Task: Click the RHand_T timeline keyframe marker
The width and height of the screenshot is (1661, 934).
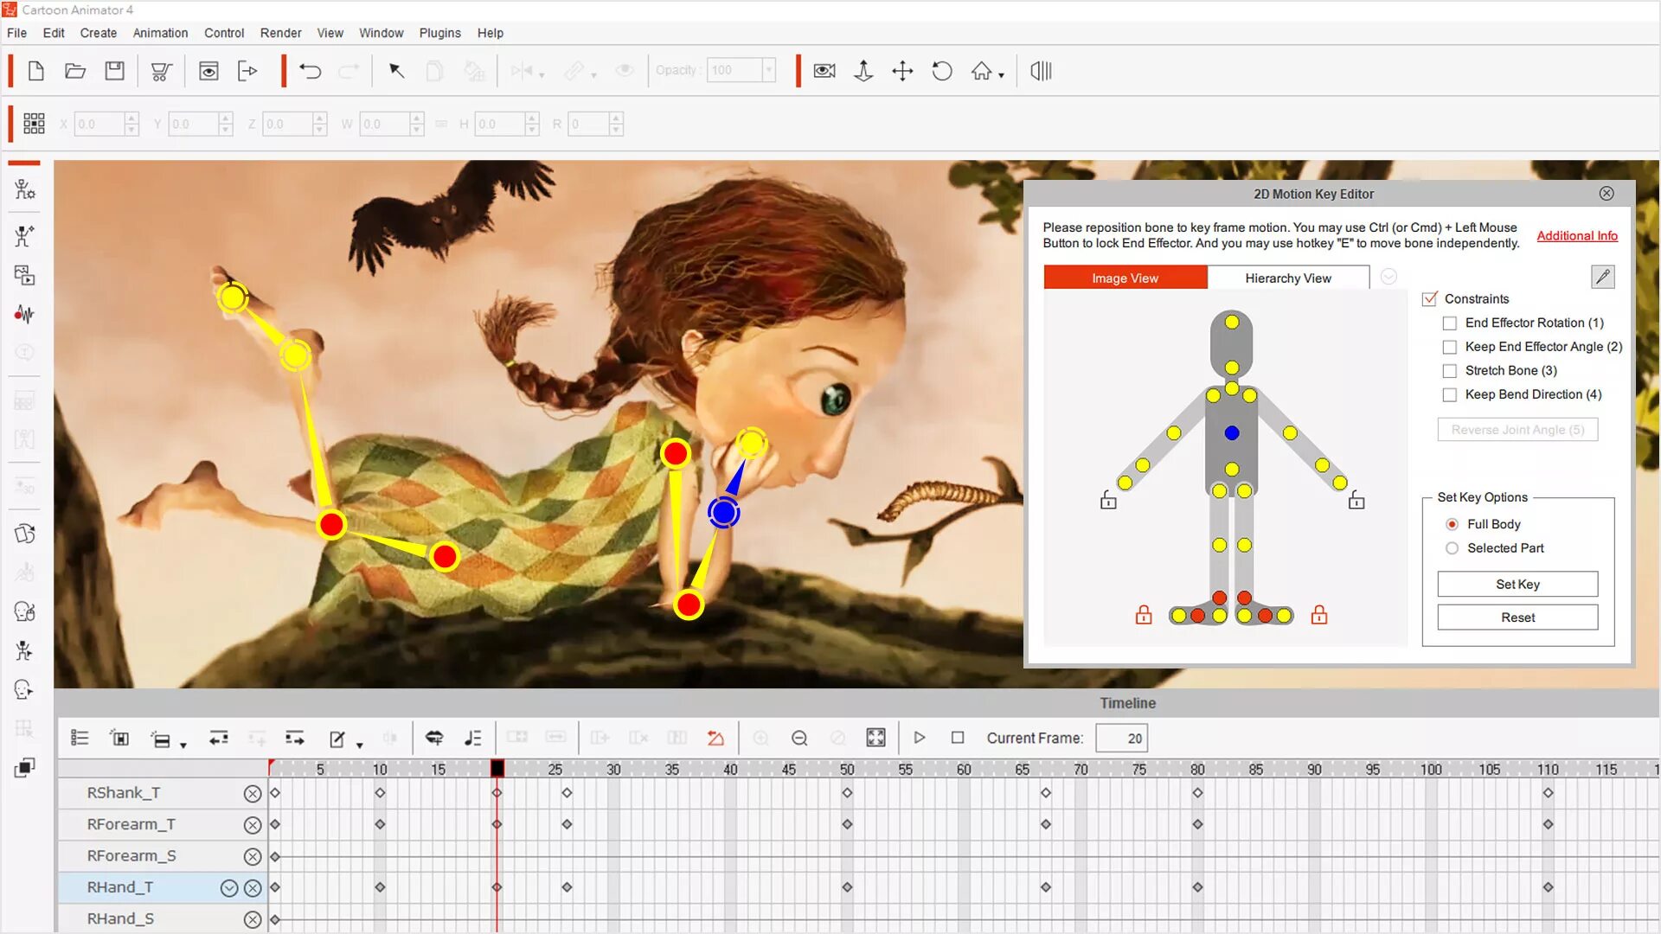Action: click(497, 887)
